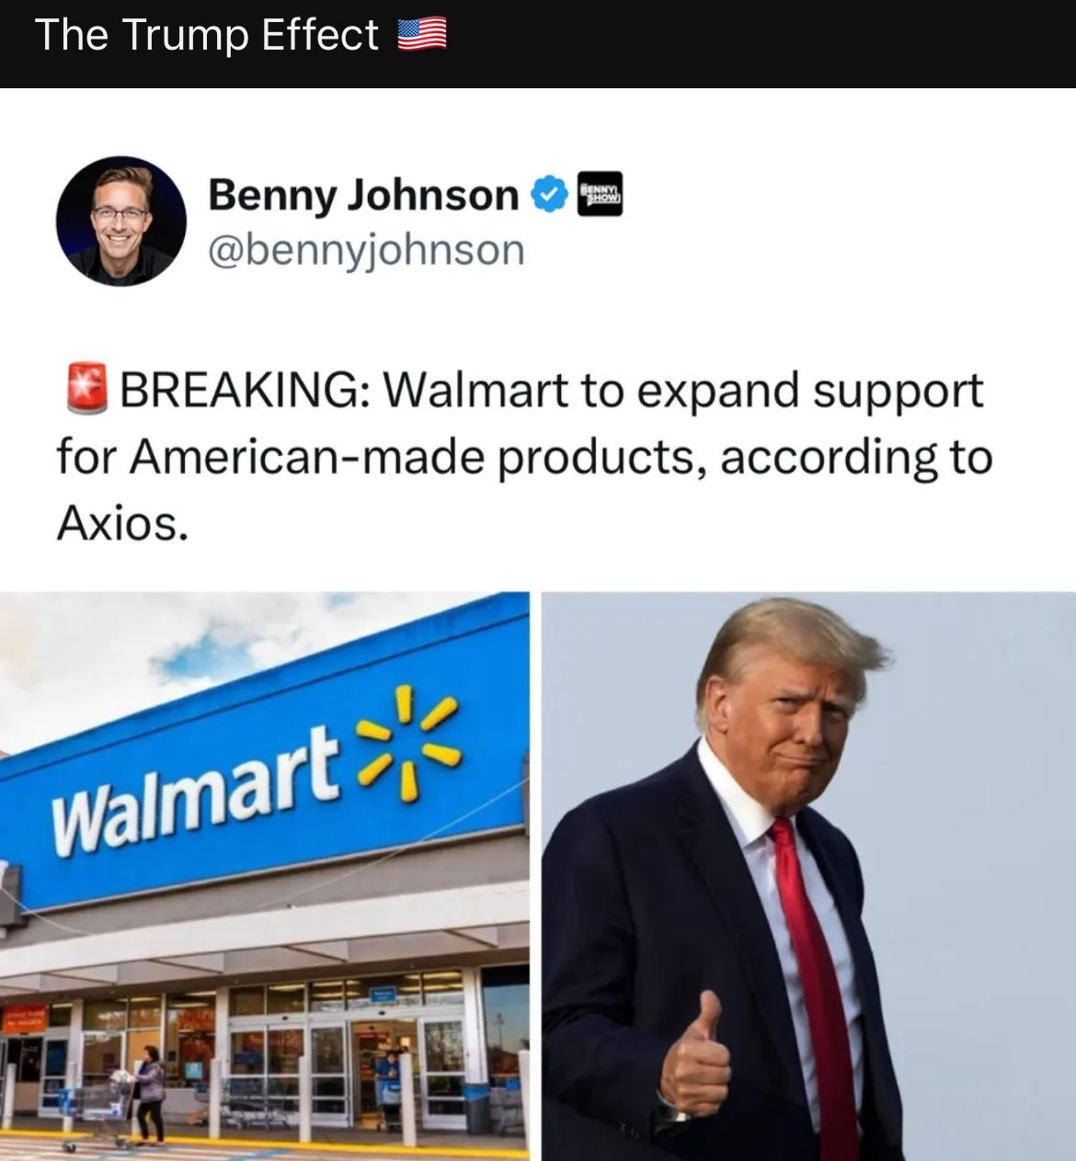Select the "American-made products" text
Viewport: 1076px width, 1161px height.
pos(418,458)
